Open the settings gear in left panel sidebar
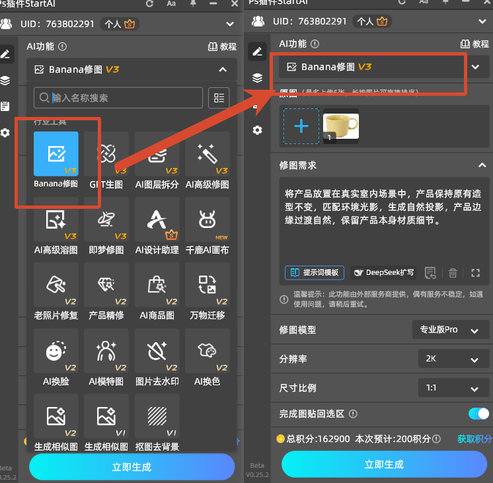The height and width of the screenshot is (483, 493). [x=5, y=133]
